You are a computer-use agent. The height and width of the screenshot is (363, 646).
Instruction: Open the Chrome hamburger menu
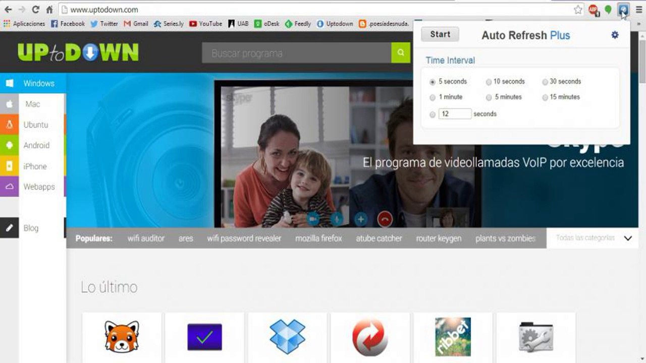point(639,10)
